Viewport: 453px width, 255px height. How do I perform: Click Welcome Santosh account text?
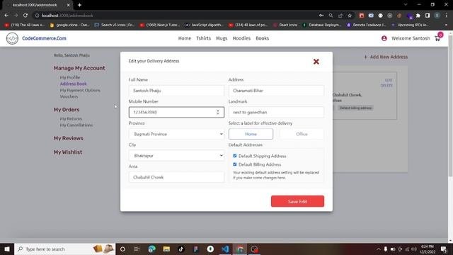click(x=411, y=38)
